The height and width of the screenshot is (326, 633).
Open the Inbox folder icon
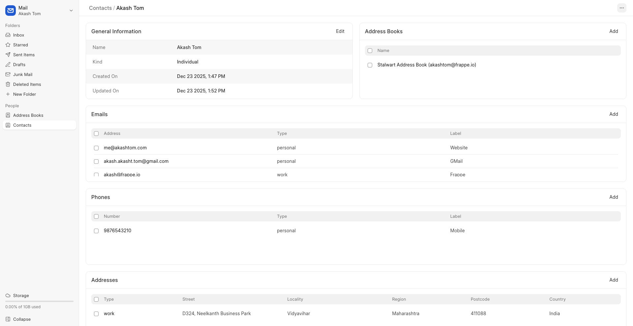pos(8,35)
